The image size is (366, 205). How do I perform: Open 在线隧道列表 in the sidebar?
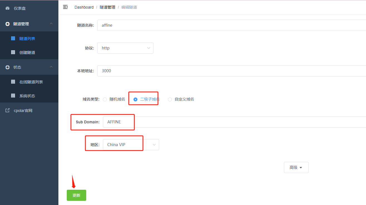(x=29, y=82)
